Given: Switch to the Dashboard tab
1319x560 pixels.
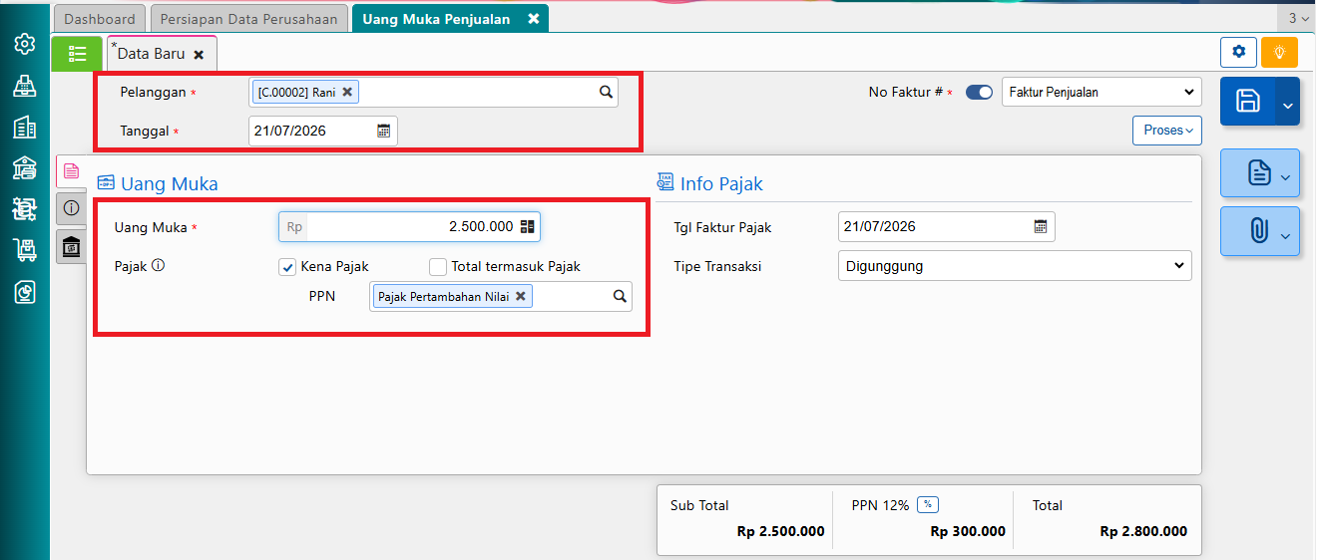Looking at the screenshot, I should point(100,19).
